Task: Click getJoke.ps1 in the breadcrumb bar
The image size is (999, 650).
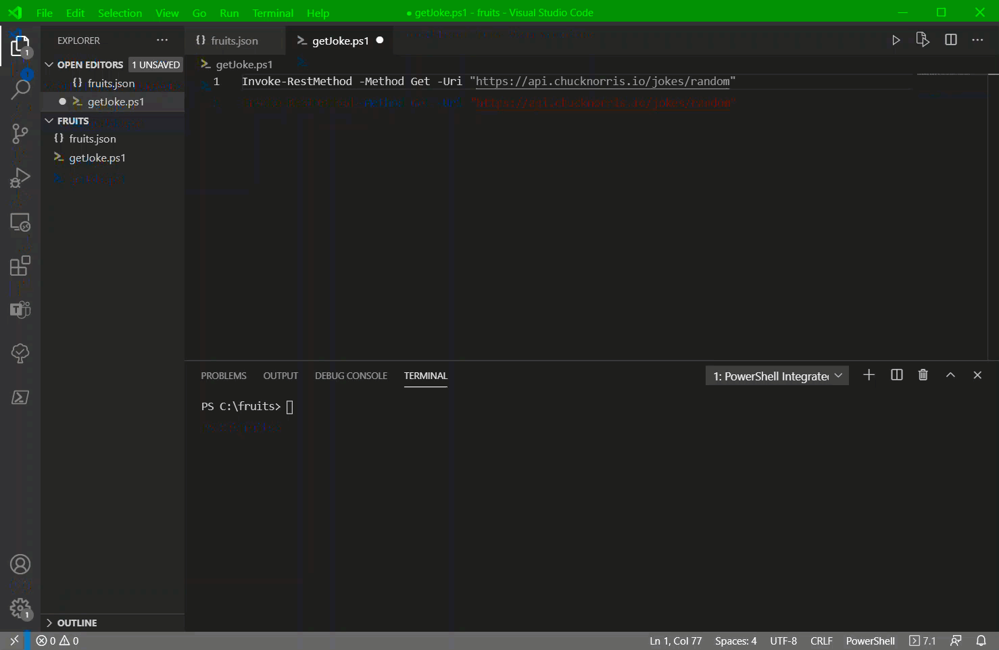Action: (244, 64)
